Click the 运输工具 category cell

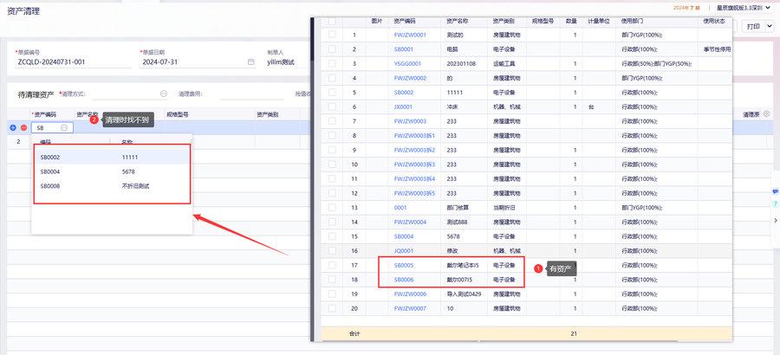tap(504, 64)
